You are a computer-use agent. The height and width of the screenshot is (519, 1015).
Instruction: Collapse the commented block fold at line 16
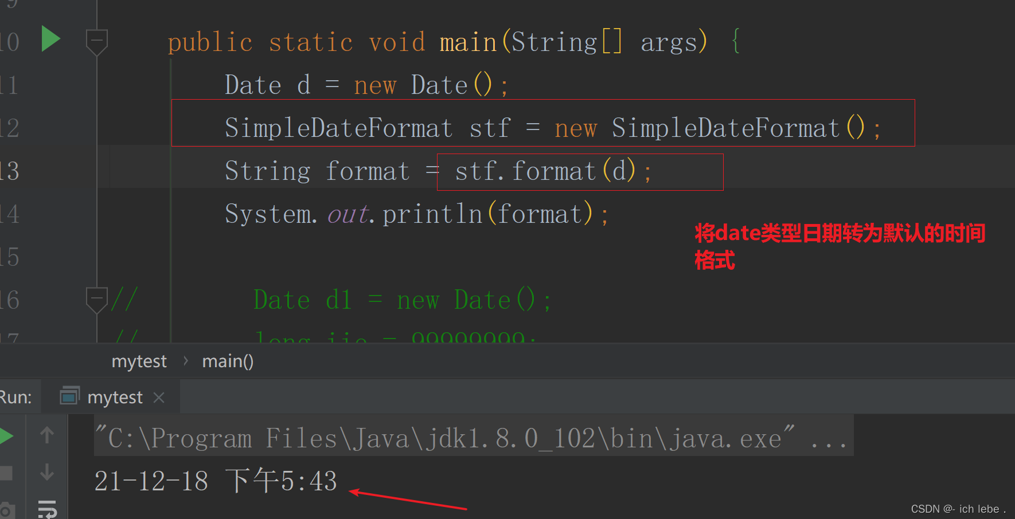(x=96, y=299)
